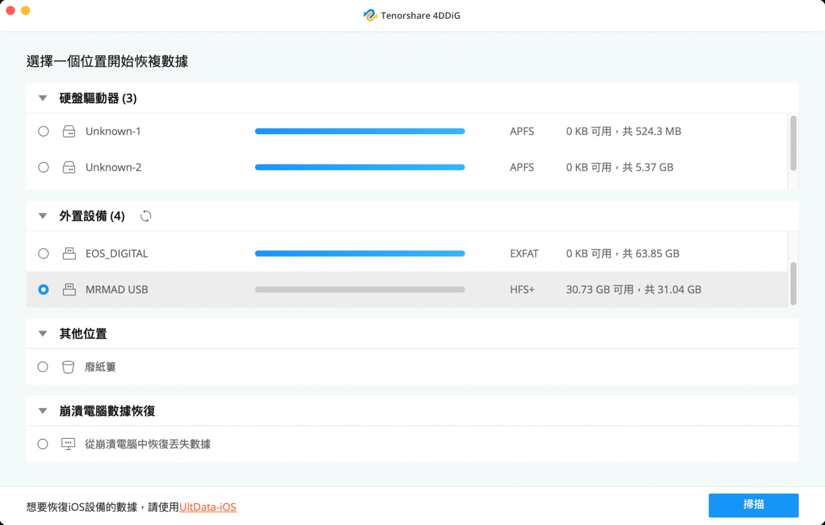Click the crashed computer monitor icon
Viewport: 825px width, 525px height.
68,444
